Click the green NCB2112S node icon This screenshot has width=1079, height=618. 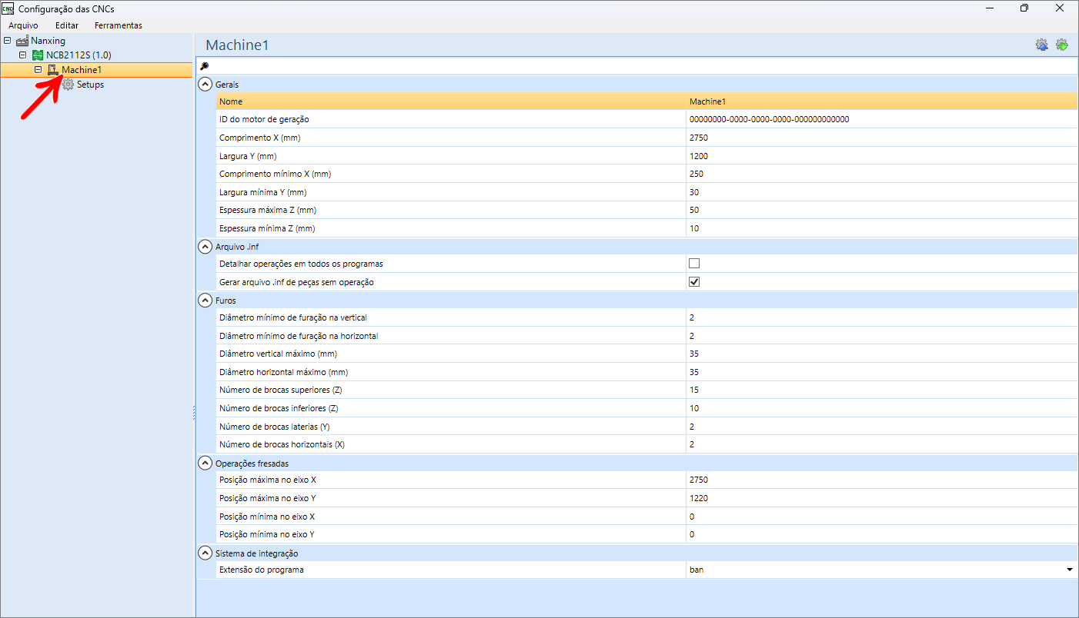[x=38, y=55]
